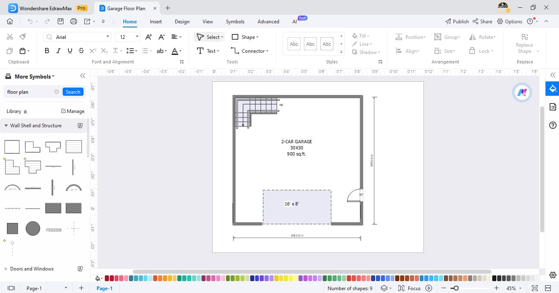Undo the last action
This screenshot has width=559, height=293.
tap(30, 21)
